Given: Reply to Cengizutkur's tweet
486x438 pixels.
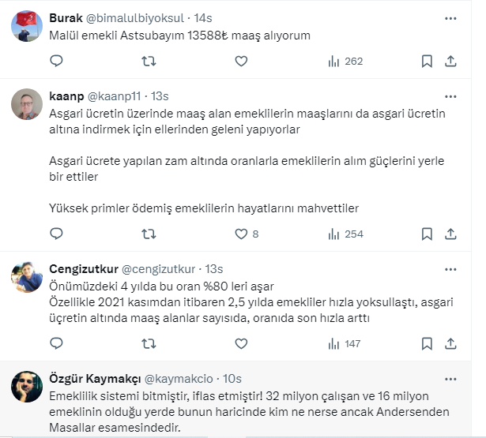Looking at the screenshot, I should [56, 343].
